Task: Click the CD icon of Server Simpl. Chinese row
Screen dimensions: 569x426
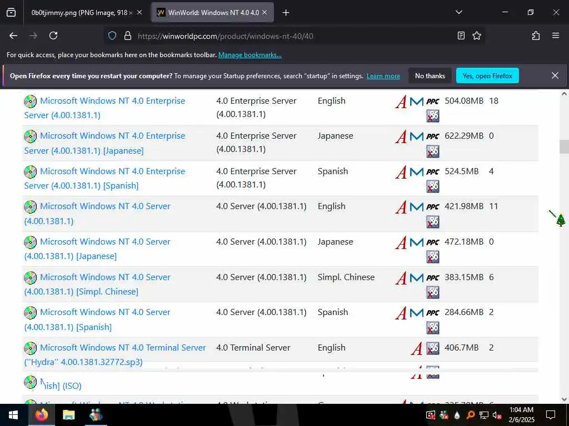Action: pyautogui.click(x=31, y=277)
